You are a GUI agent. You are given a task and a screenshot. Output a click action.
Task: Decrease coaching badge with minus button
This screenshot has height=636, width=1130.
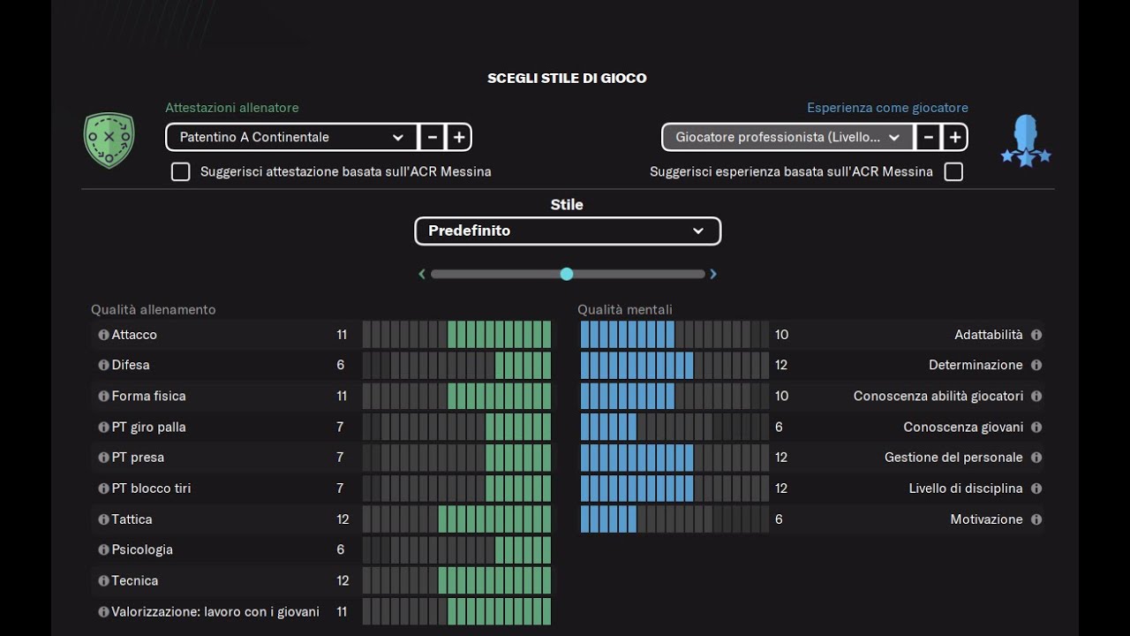point(432,137)
